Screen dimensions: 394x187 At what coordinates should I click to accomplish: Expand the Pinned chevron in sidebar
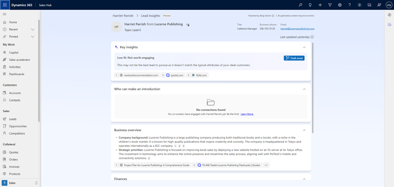point(33,36)
